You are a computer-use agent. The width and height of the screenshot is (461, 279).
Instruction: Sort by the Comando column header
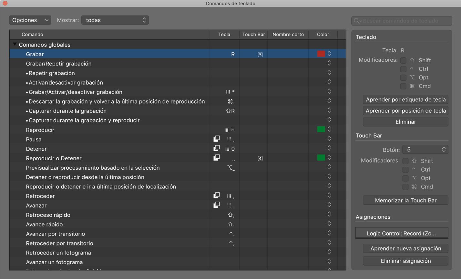pos(109,35)
